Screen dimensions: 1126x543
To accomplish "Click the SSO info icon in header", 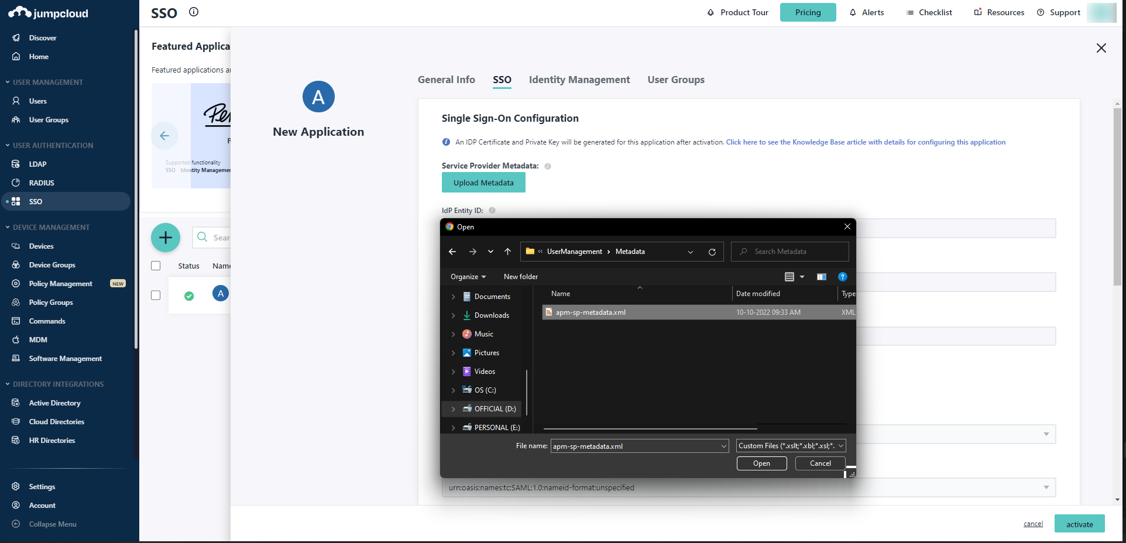I will 194,12.
